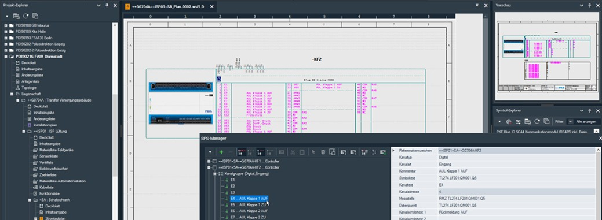This screenshot has width=602, height=220.
Task: Open Projekt-Explorer toolbar dropdown arrow
Action: [7, 16]
